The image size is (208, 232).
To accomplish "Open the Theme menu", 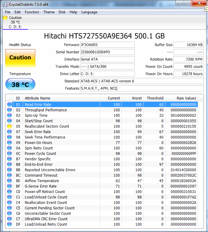I will coord(49,12).
